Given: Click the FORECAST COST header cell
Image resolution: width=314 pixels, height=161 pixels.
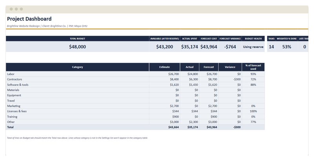Looking at the screenshot, I should (x=209, y=38).
